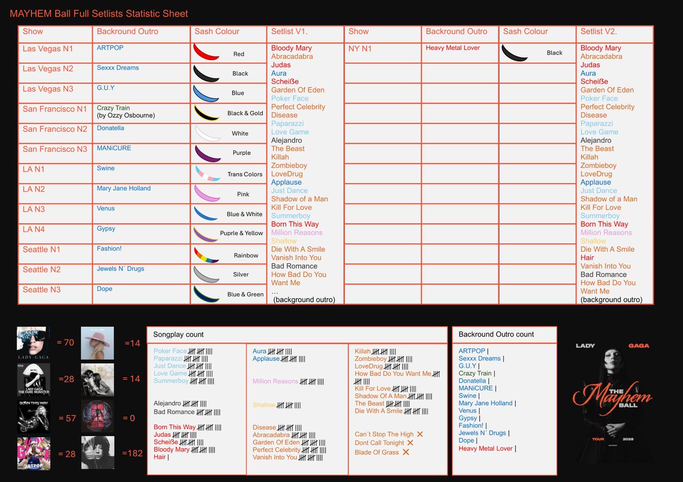Screen dimensions: 683x482
Task: Select the pink sash swatch for LA N2
Action: (207, 193)
